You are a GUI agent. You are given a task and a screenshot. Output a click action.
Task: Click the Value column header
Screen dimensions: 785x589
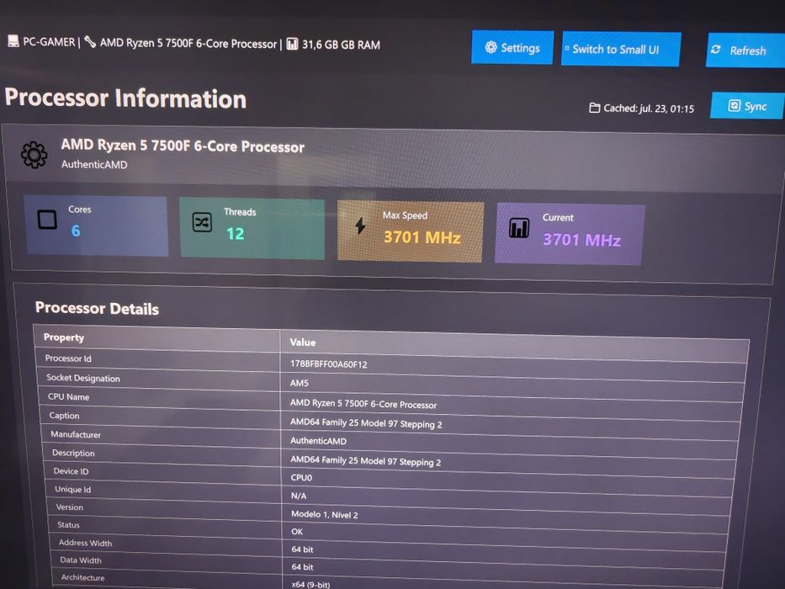(302, 342)
